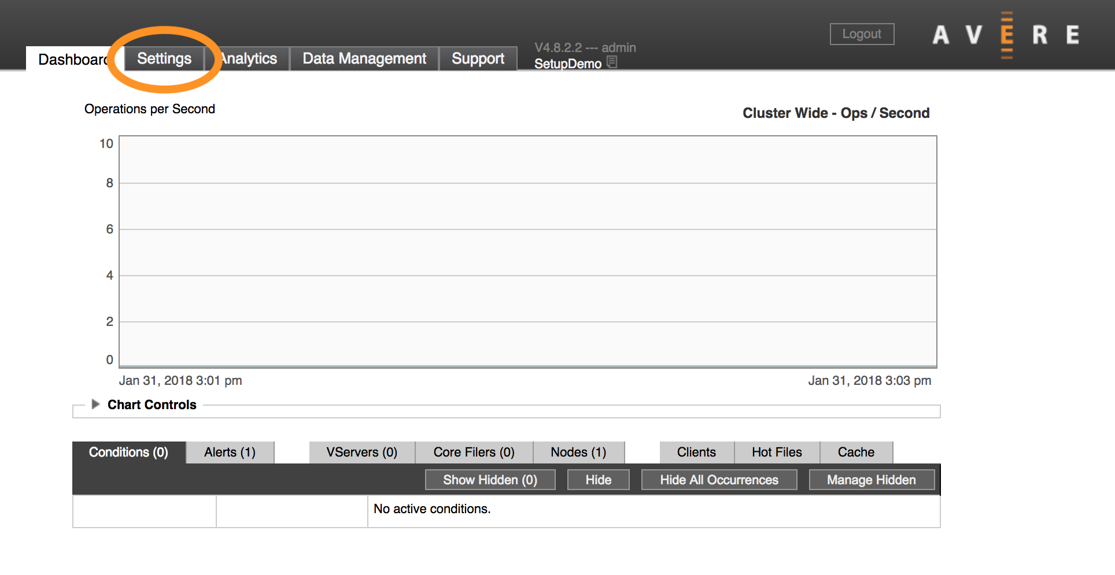The height and width of the screenshot is (575, 1115).
Task: Open the Dashboard tab
Action: (x=73, y=59)
